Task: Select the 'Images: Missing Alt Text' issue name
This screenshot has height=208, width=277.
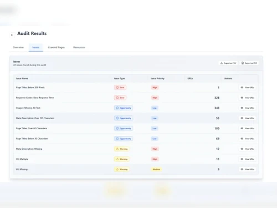Action: pos(28,108)
